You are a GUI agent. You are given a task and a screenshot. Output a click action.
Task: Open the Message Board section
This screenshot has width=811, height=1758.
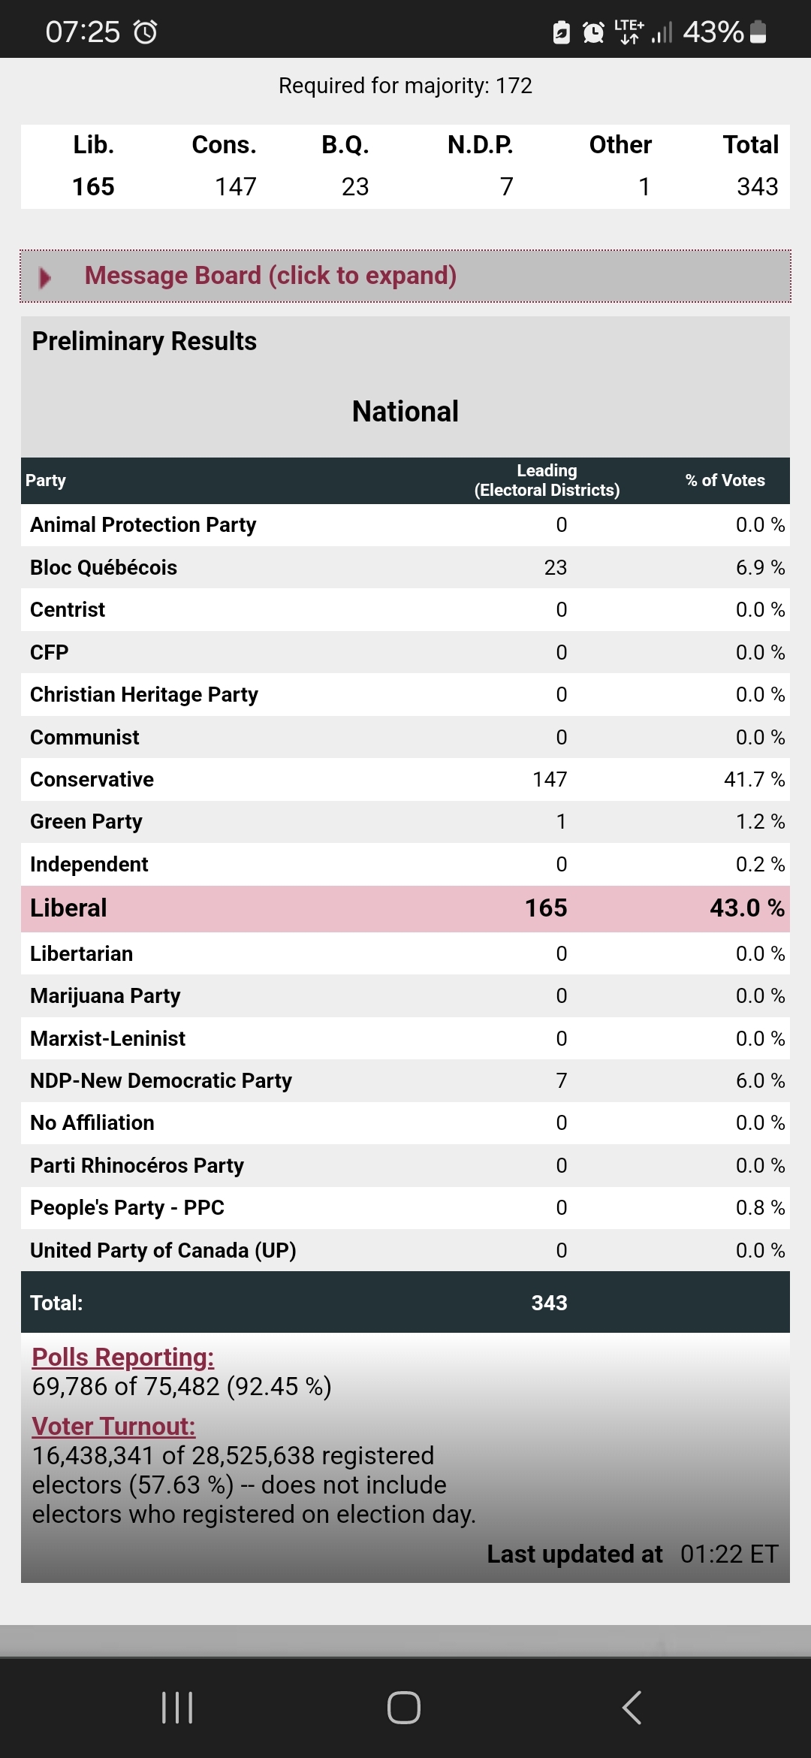pos(270,276)
